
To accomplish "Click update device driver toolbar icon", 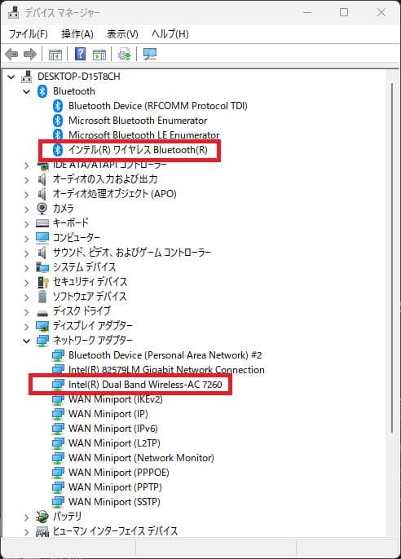I will (124, 55).
